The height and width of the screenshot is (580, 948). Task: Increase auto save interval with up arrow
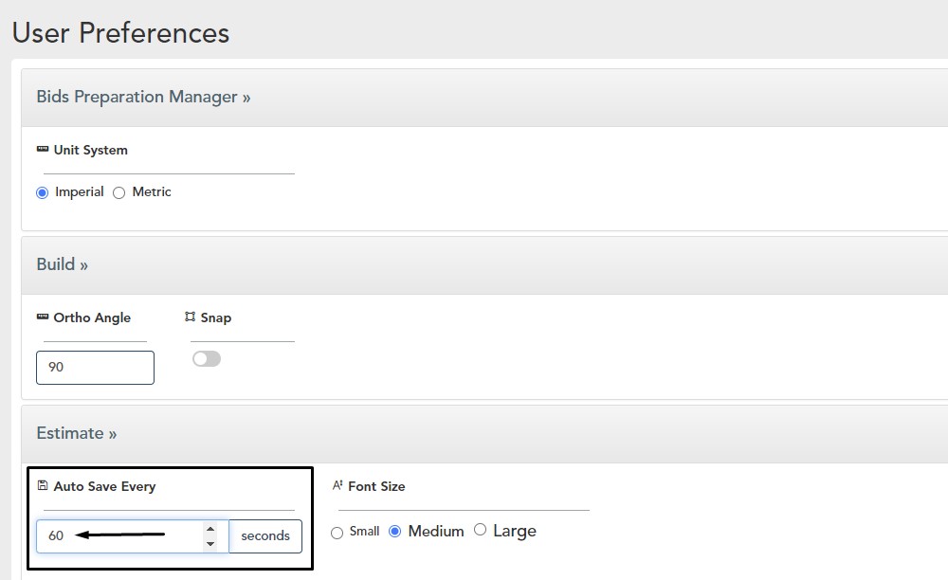tap(210, 529)
